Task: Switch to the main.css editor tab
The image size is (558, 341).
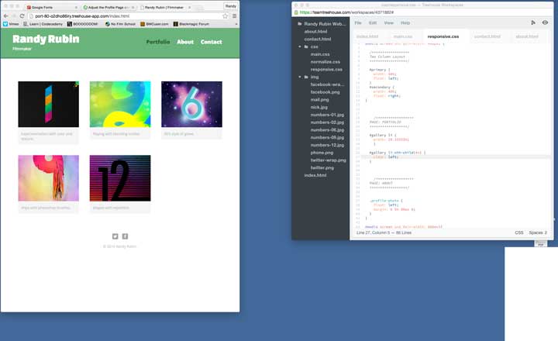Action: pyautogui.click(x=402, y=36)
